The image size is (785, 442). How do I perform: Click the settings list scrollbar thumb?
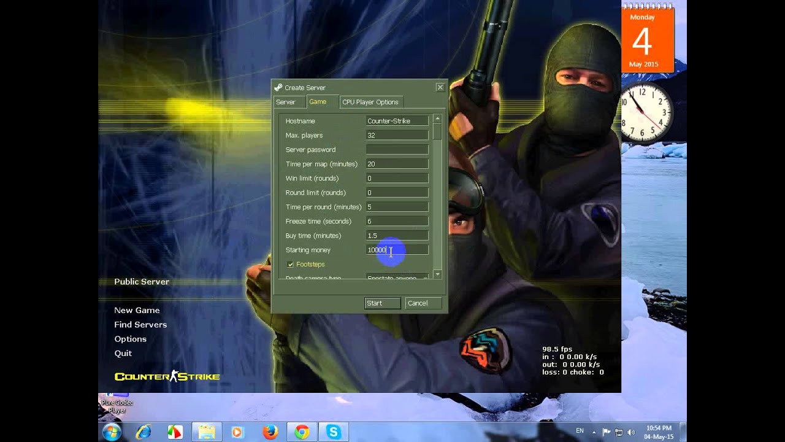[x=437, y=131]
